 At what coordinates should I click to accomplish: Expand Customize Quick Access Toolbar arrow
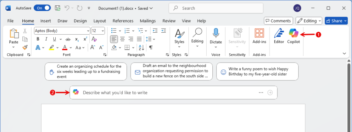(89, 8)
